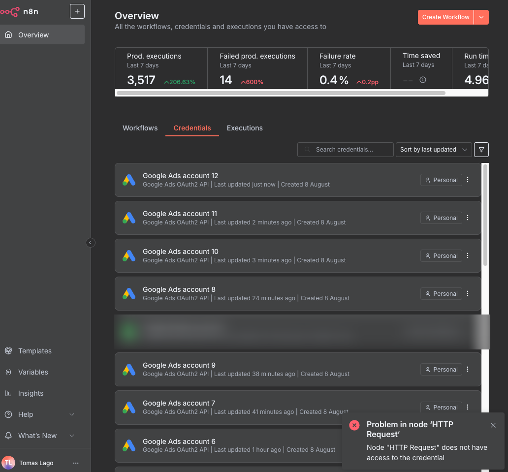Screen dimensions: 508x472
Task: Expand the Create Workflow dropdown arrow
Action: point(481,17)
